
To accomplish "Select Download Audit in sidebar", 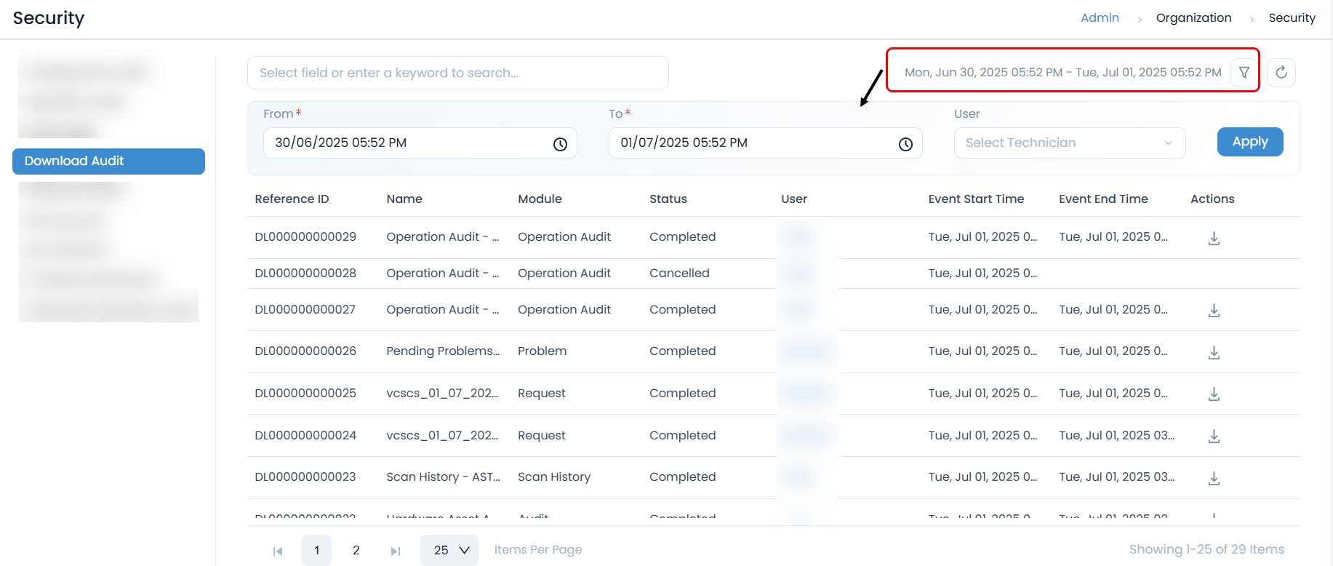I will (x=108, y=162).
